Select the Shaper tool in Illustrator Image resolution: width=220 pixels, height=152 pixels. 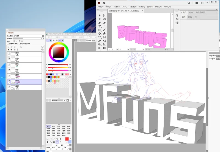tap(100, 33)
